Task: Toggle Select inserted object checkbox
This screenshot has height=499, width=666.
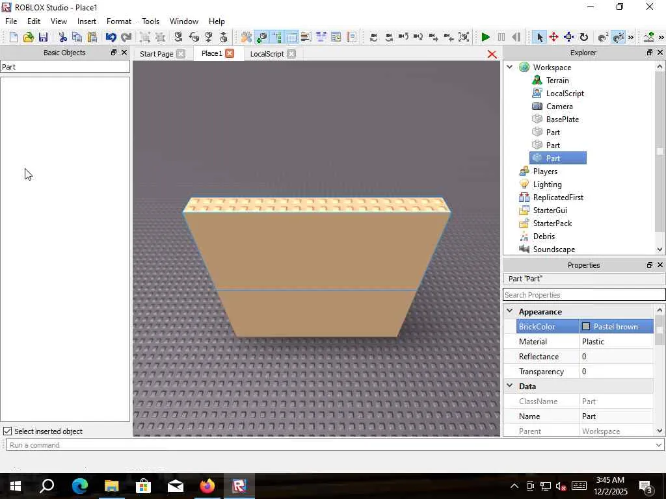Action: tap(7, 431)
